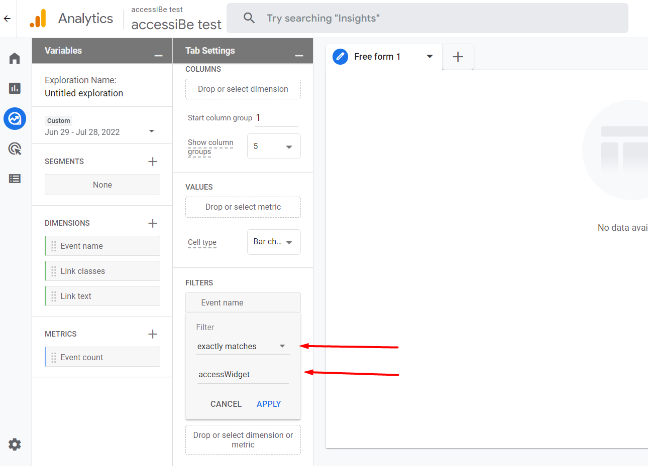Open Admin settings gear icon

pos(15,444)
